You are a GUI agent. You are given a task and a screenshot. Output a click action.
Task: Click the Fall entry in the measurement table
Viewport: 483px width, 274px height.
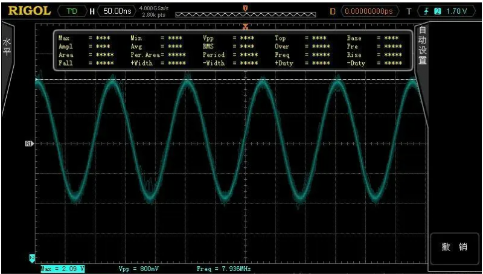(x=86, y=63)
